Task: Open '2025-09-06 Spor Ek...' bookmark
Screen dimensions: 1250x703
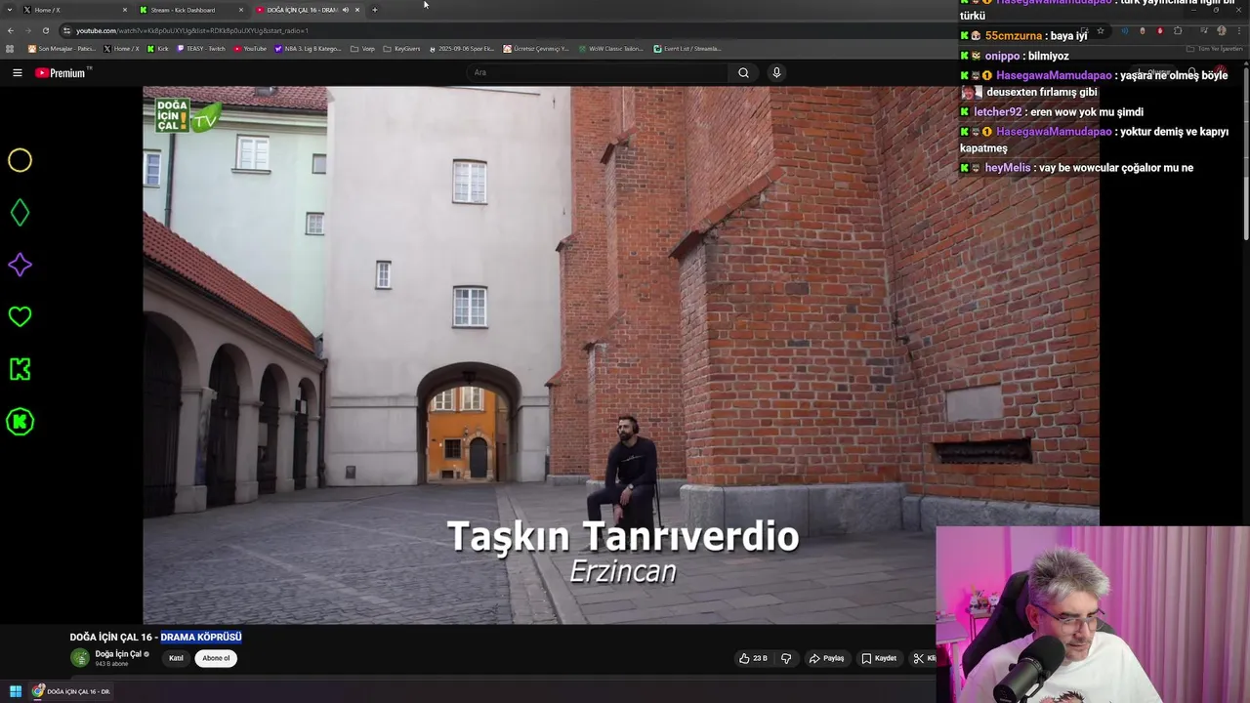Action: 462,49
